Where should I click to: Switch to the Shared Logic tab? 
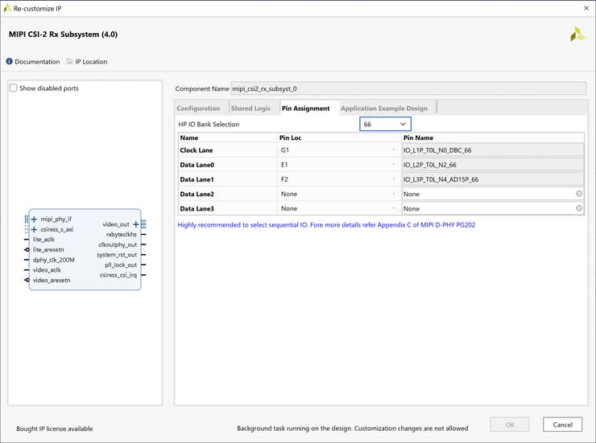[250, 108]
